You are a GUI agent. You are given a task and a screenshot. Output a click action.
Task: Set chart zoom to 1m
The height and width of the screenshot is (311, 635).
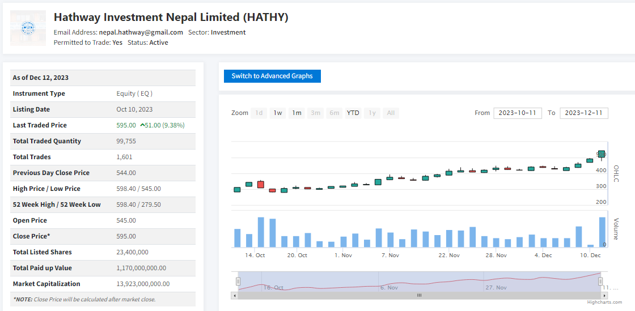tap(297, 113)
